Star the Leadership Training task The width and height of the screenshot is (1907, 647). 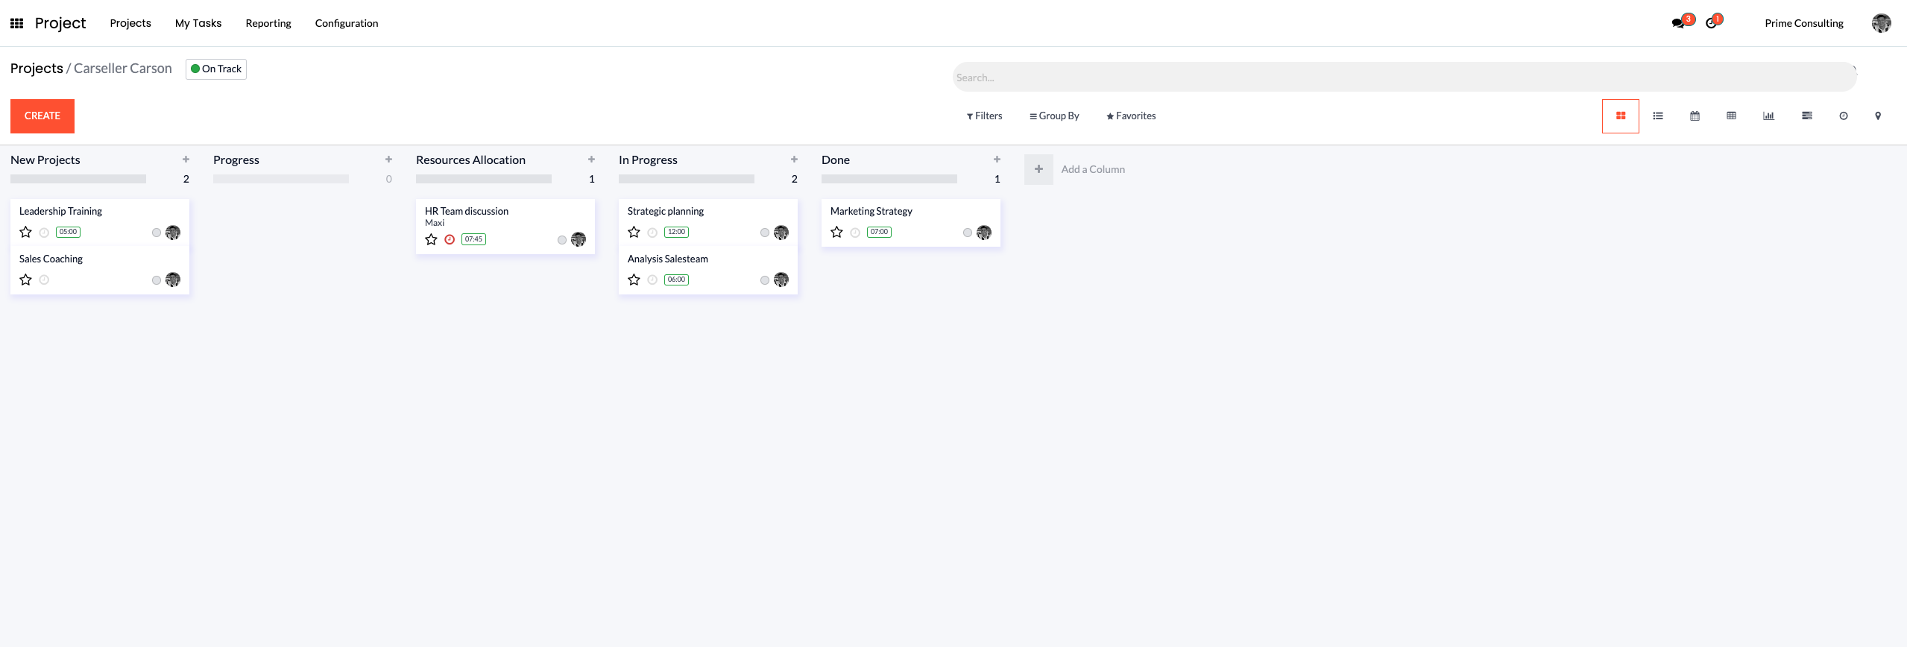[x=26, y=233]
